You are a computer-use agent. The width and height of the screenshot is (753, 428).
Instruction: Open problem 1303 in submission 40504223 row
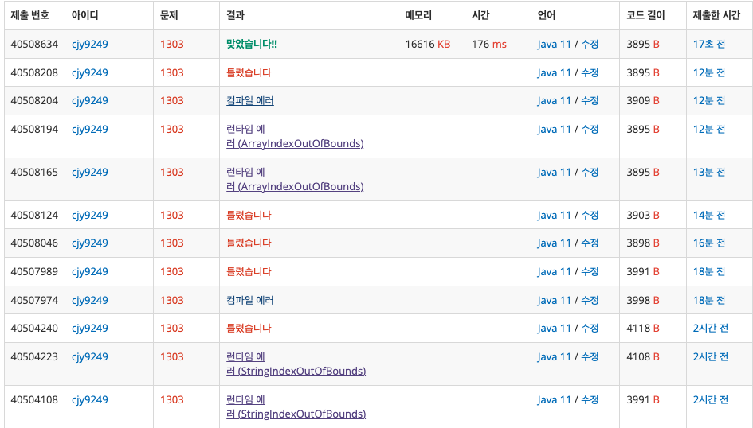tap(172, 356)
